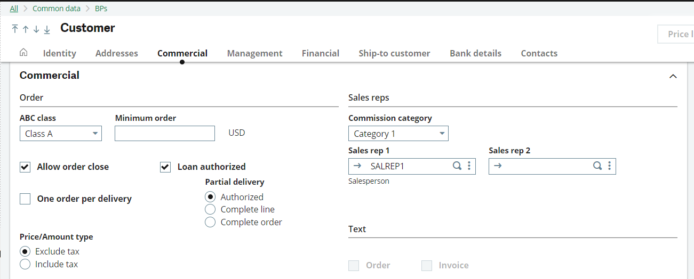The height and width of the screenshot is (279, 694).
Task: Click the All breadcrumb link
Action: [14, 9]
